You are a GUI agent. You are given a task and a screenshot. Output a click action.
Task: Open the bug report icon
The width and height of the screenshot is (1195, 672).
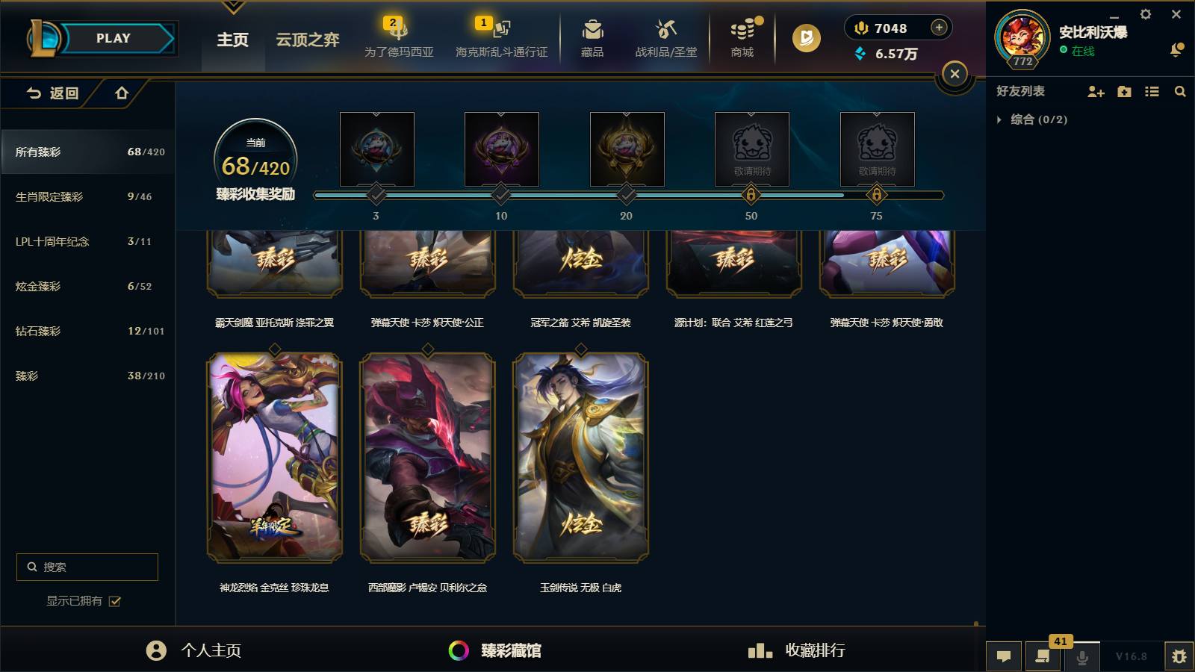1179,656
